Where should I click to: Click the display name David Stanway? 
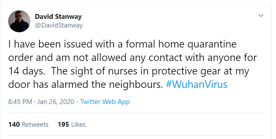(x=58, y=17)
